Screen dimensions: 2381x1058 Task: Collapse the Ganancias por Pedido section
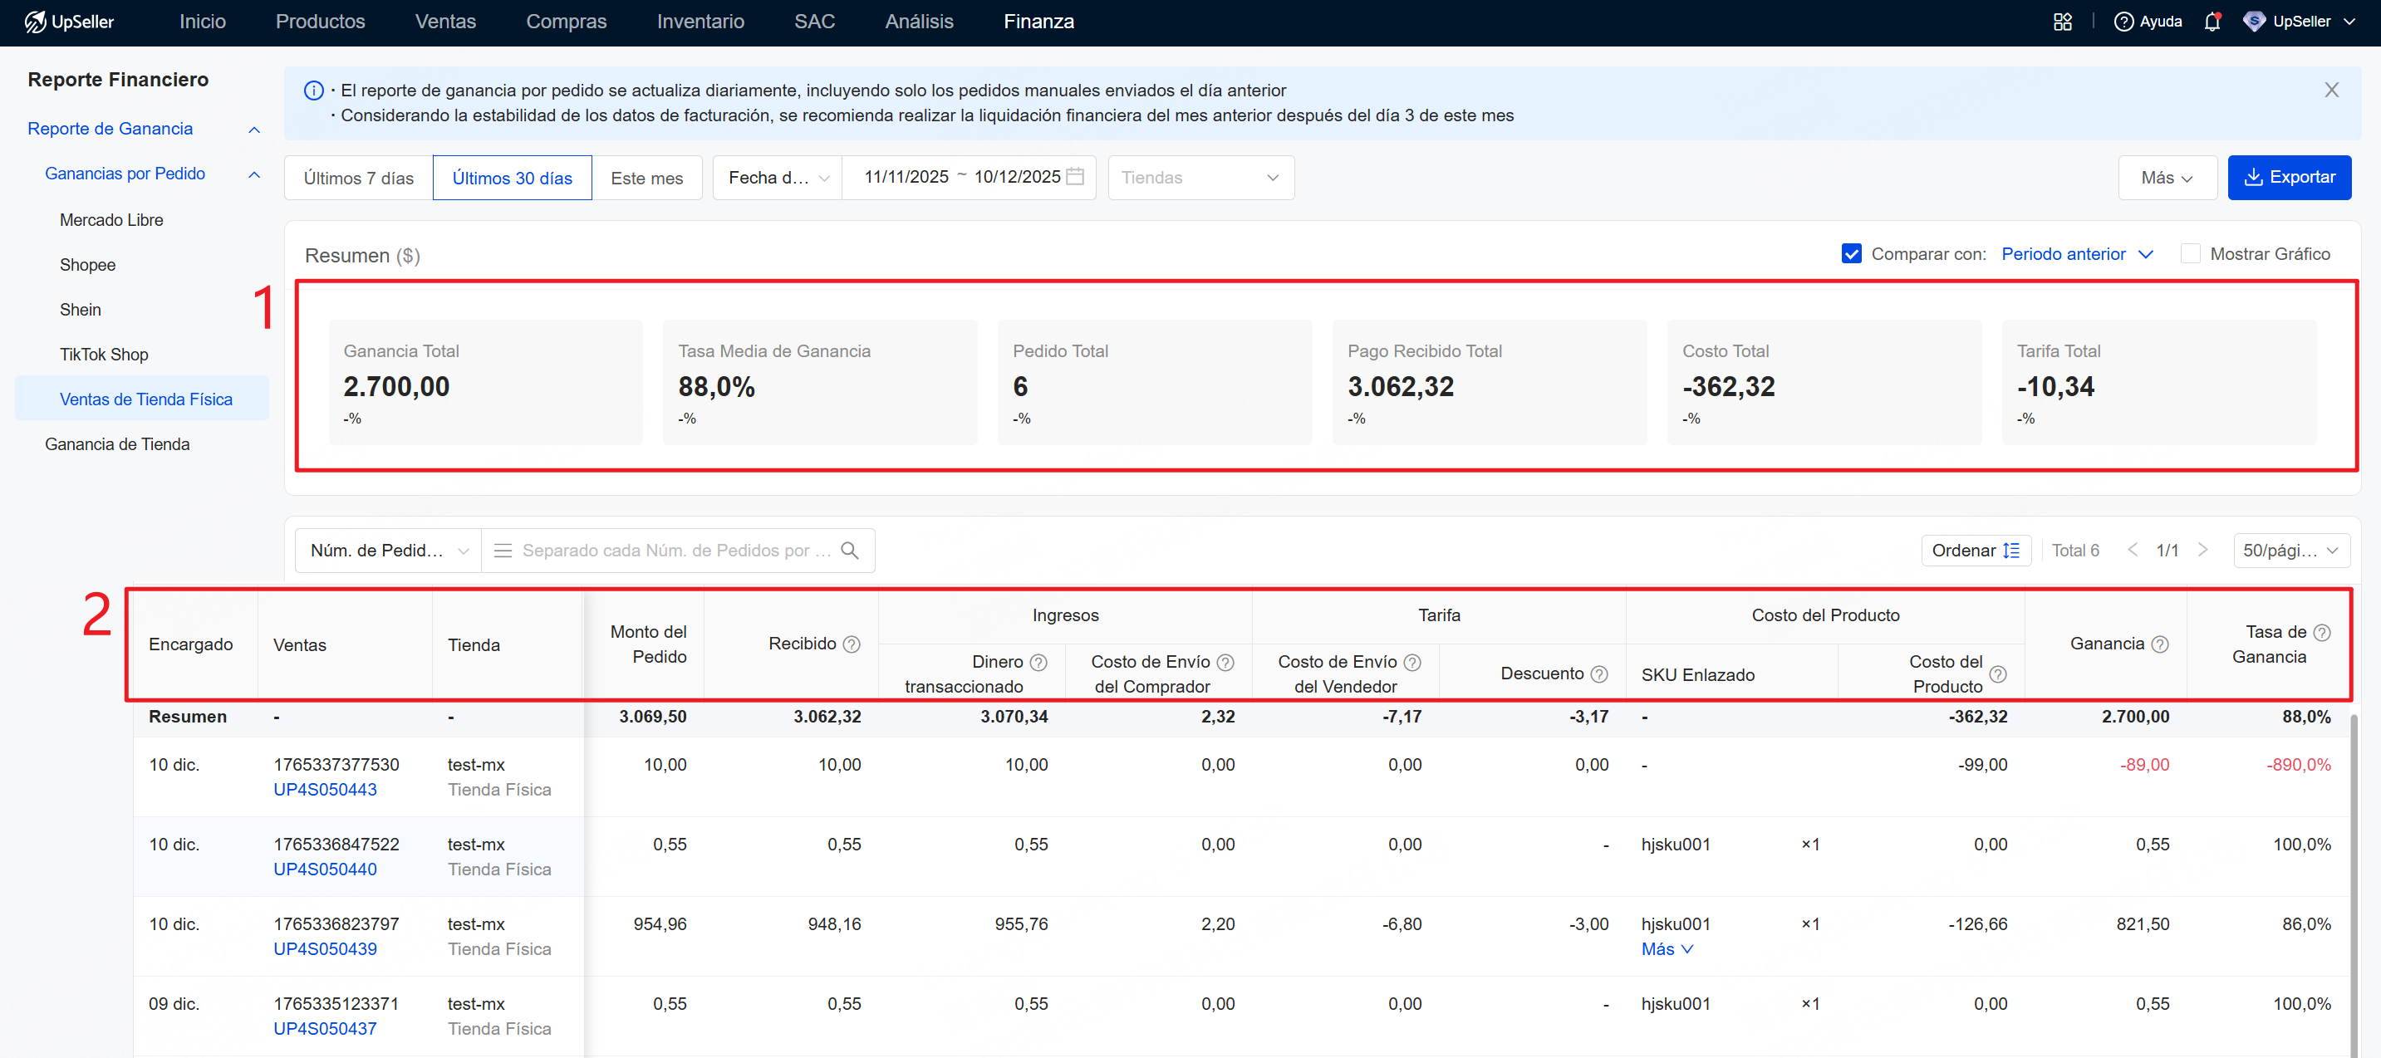click(x=254, y=174)
